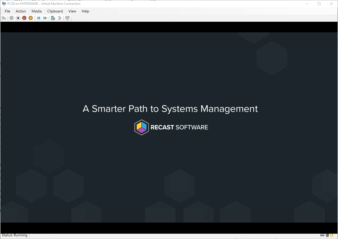Click the mouse capture status icon
Screen dimensions: 338x239
coord(327,235)
